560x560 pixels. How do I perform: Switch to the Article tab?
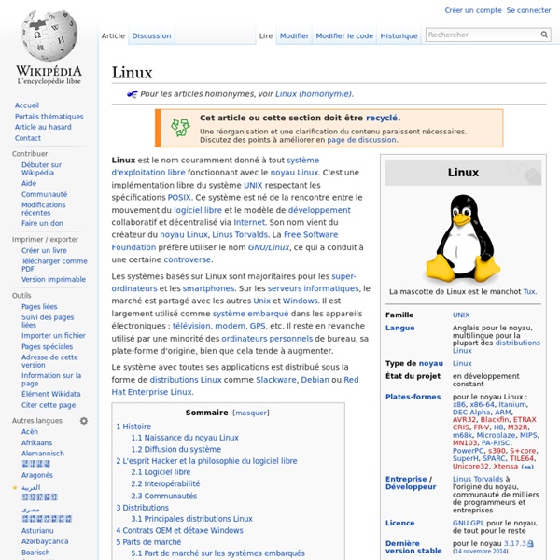tap(113, 36)
